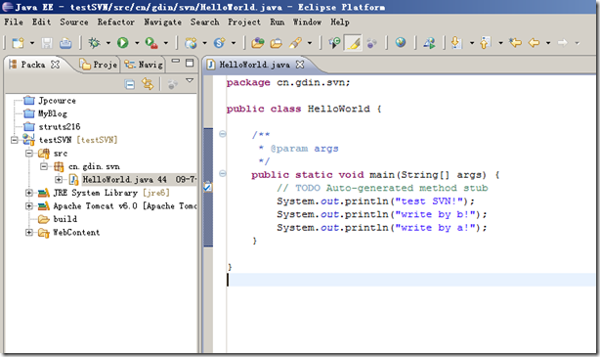Click the Run External Tools icon
The height and width of the screenshot is (357, 600).
pos(151,43)
